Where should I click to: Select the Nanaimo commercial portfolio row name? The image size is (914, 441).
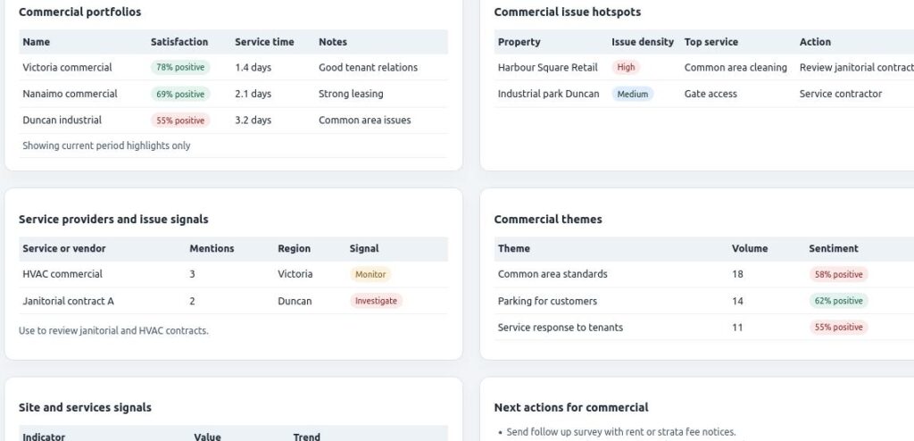(70, 94)
